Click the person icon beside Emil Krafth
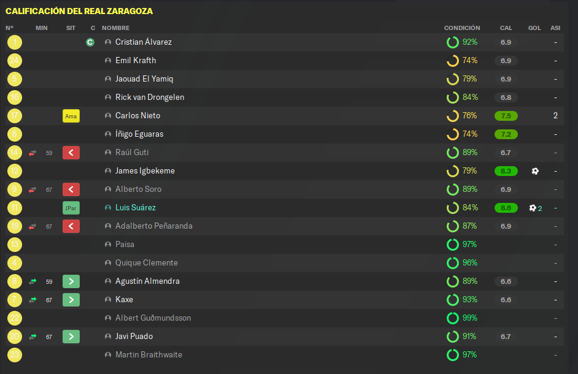Screen dimensions: 578x374 tap(108, 61)
